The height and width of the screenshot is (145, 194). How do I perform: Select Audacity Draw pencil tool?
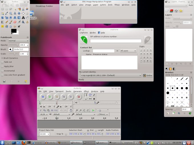[x=94, y=95]
